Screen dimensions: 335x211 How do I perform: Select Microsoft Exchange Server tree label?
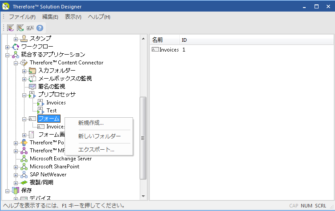(61, 159)
